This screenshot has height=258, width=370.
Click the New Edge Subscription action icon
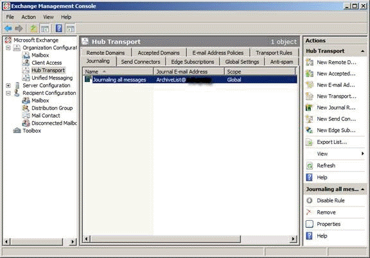click(310, 130)
